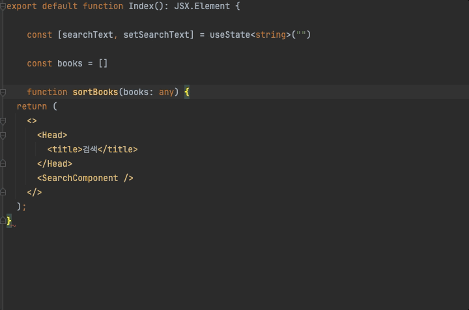Click books in the const books line
This screenshot has width=469, height=310.
pos(70,64)
